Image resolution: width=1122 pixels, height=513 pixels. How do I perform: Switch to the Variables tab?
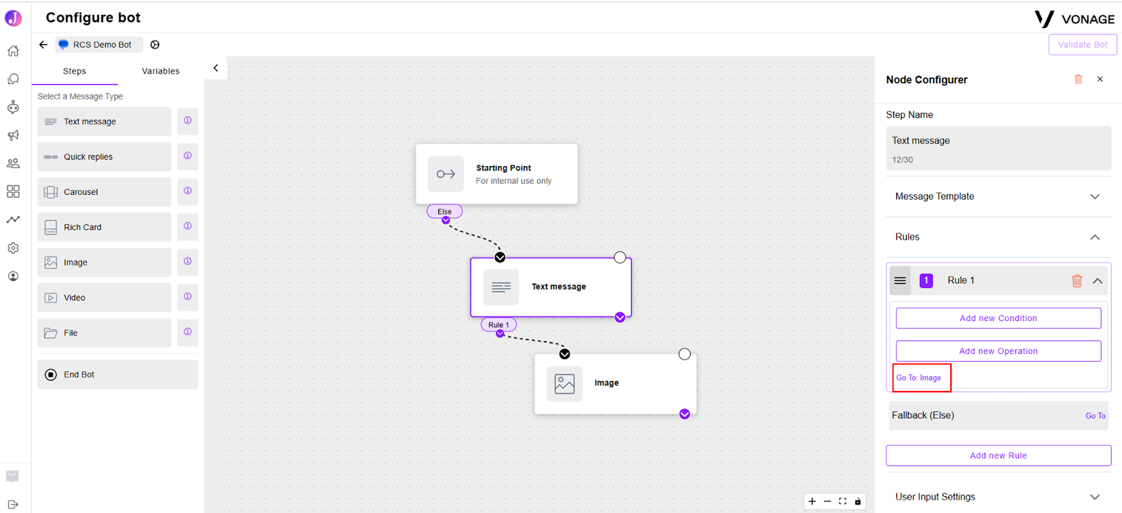click(x=161, y=71)
